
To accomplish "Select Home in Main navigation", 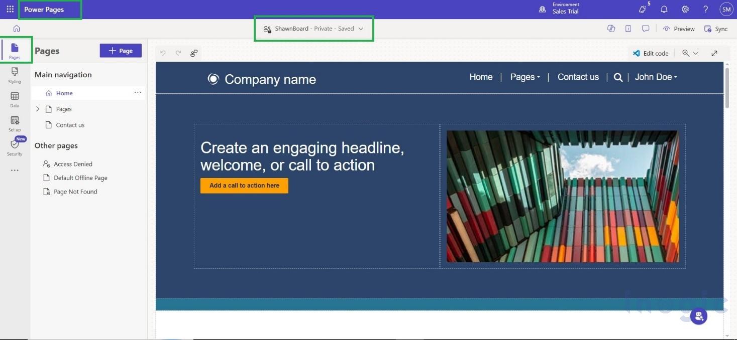I will click(88, 93).
